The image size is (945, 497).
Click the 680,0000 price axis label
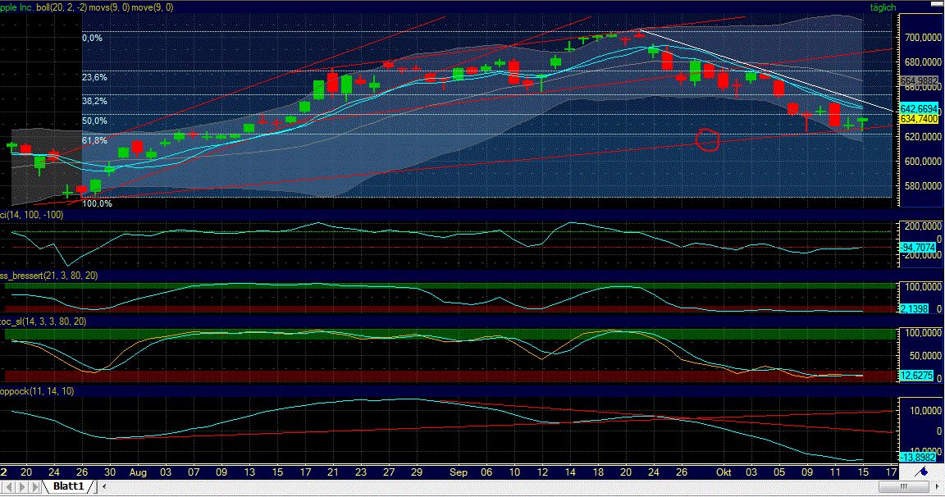pos(924,62)
